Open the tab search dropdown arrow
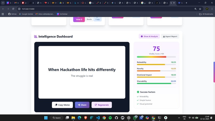The height and width of the screenshot is (121, 215). point(3,3)
